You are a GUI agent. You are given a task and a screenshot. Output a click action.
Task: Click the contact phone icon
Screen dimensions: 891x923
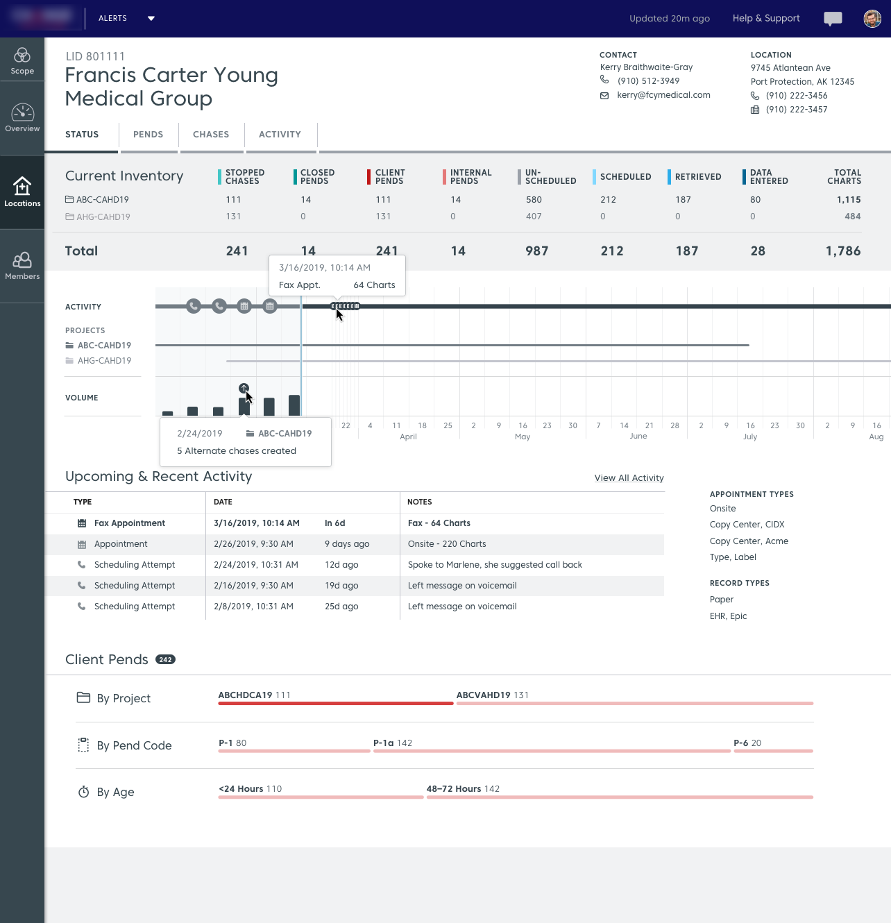(x=604, y=80)
